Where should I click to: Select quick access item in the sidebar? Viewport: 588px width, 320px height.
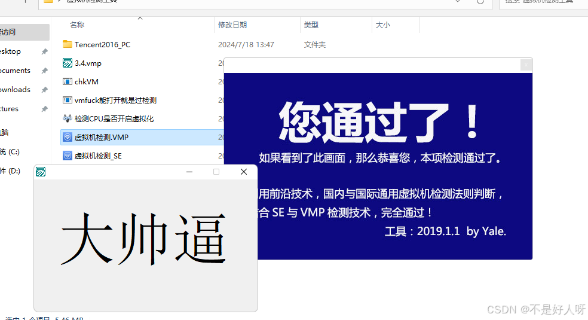tap(24, 32)
